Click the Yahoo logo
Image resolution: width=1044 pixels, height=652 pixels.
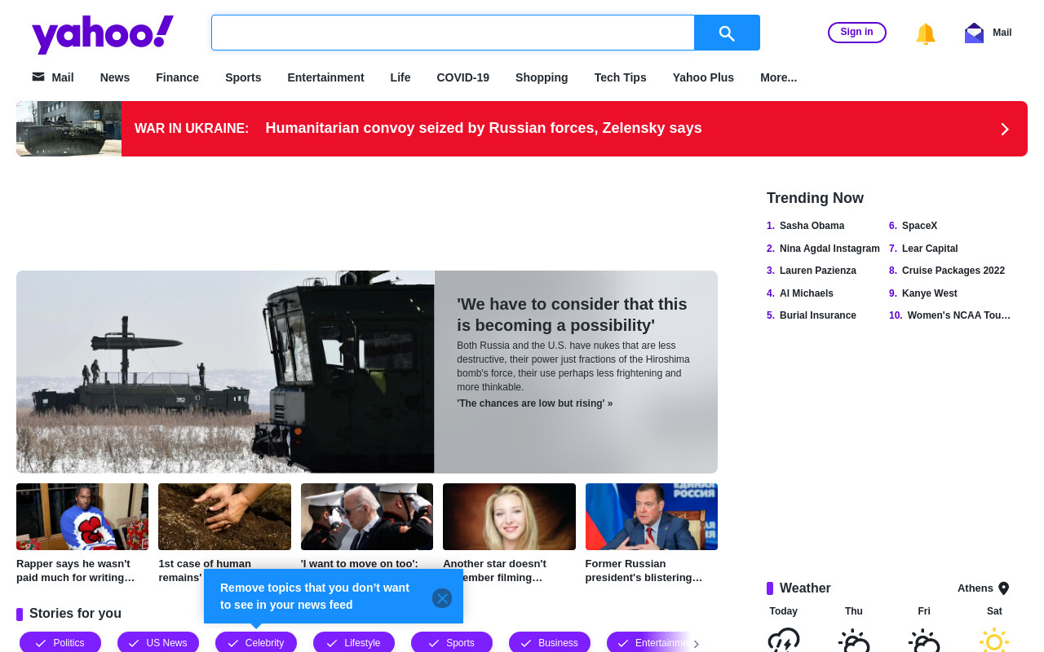103,34
